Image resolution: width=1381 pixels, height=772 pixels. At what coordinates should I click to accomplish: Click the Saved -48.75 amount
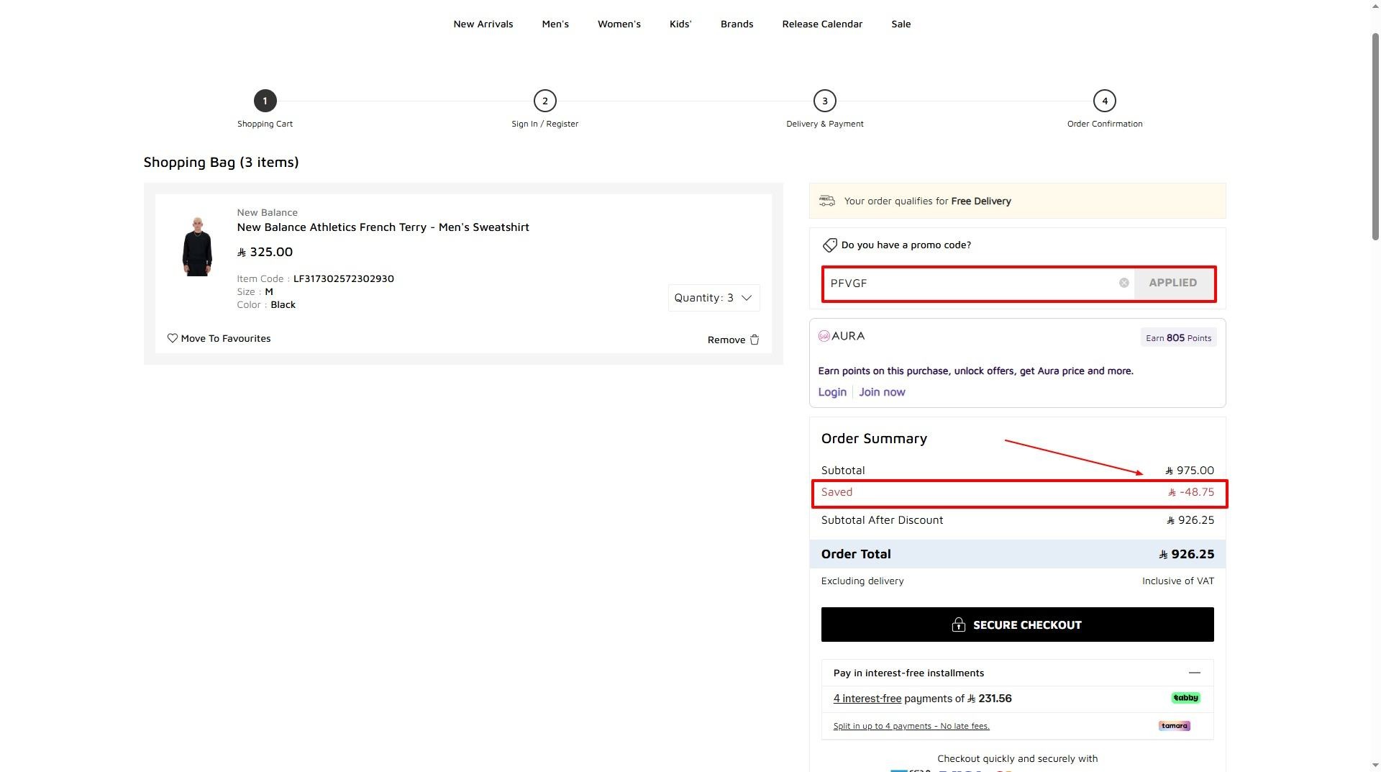tap(1191, 492)
